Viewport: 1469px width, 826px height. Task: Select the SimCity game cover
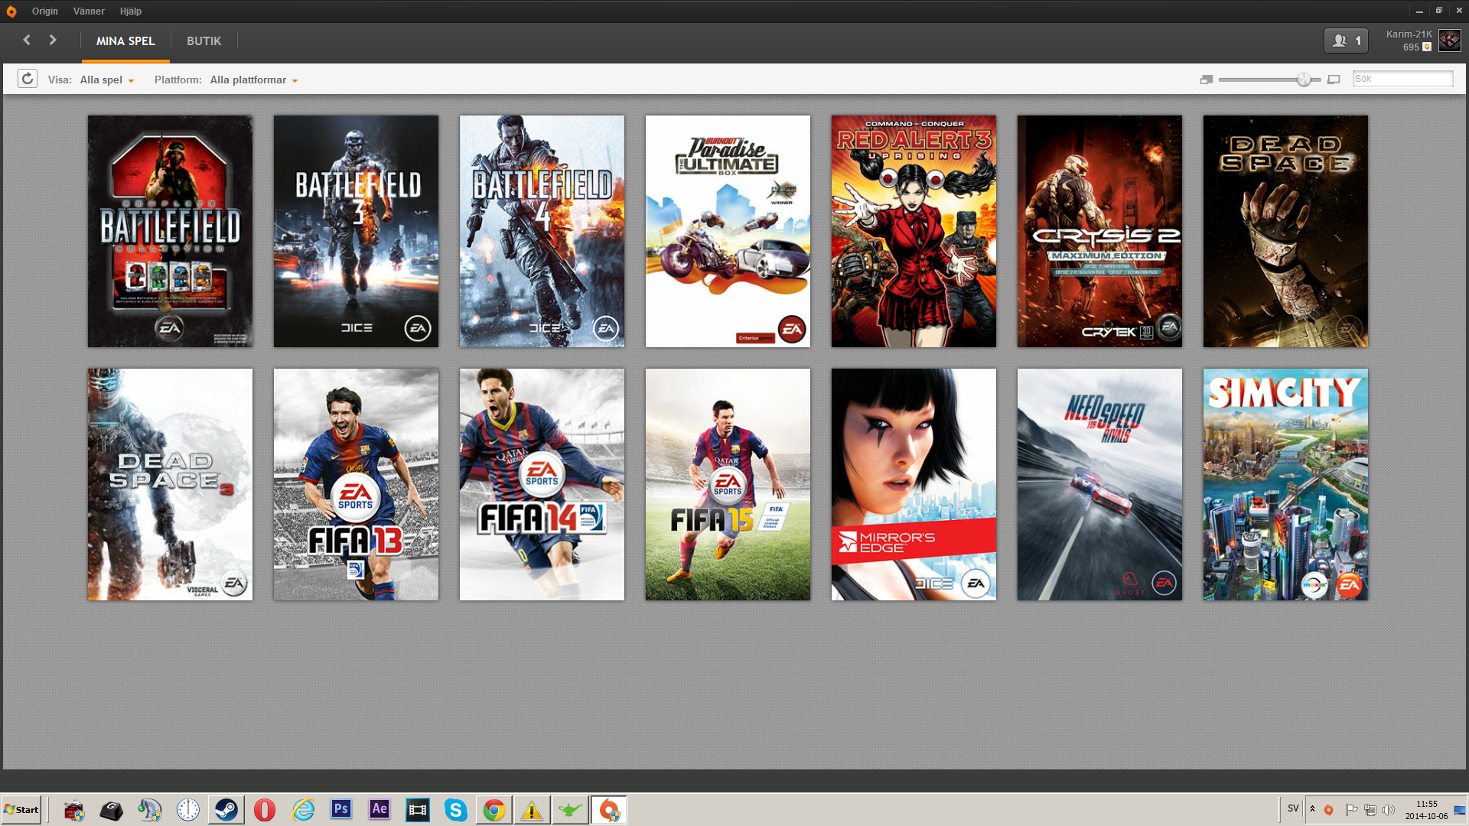(1285, 484)
